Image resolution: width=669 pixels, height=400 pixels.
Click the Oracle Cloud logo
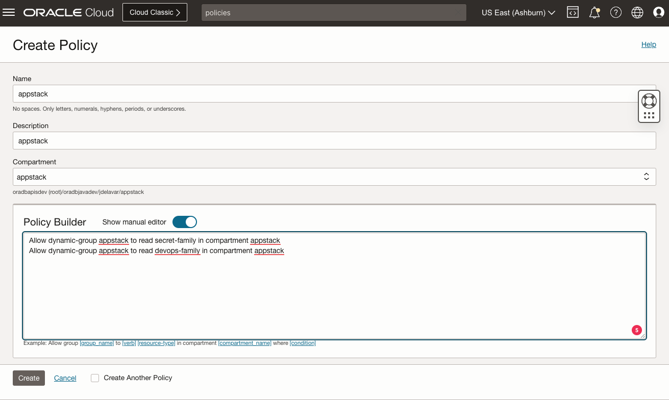coord(68,12)
